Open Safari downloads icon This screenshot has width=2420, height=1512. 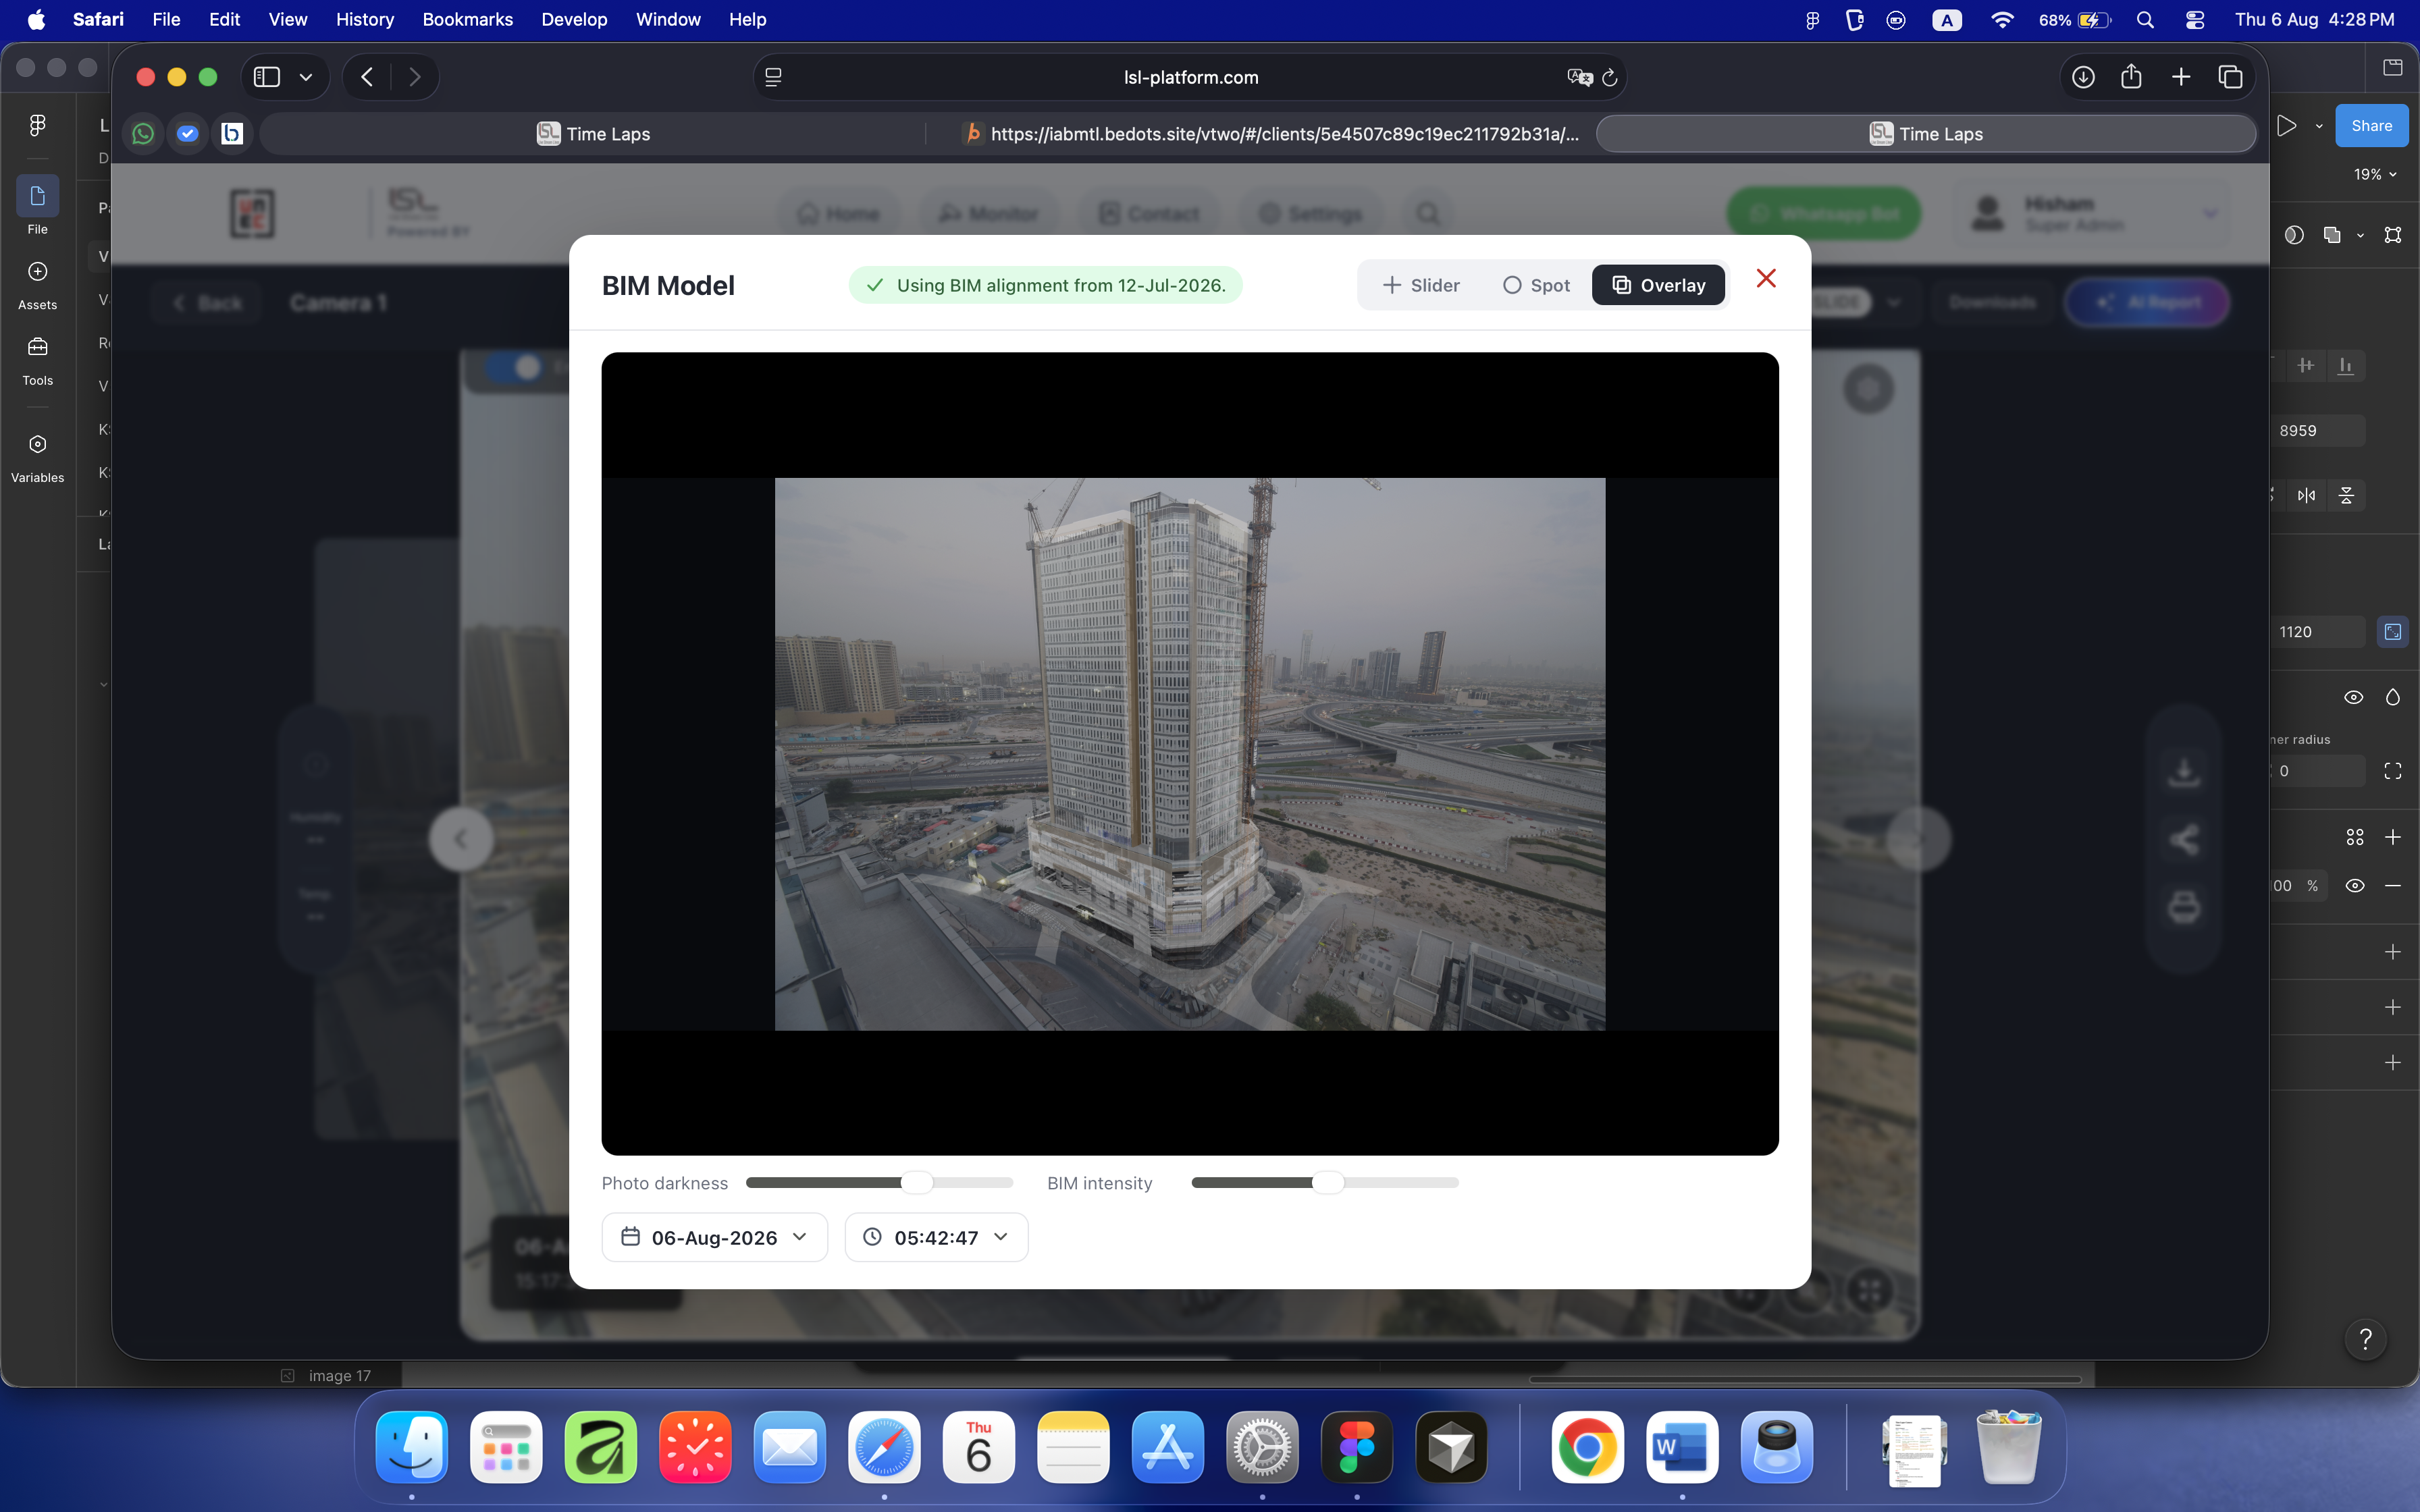pos(2083,77)
